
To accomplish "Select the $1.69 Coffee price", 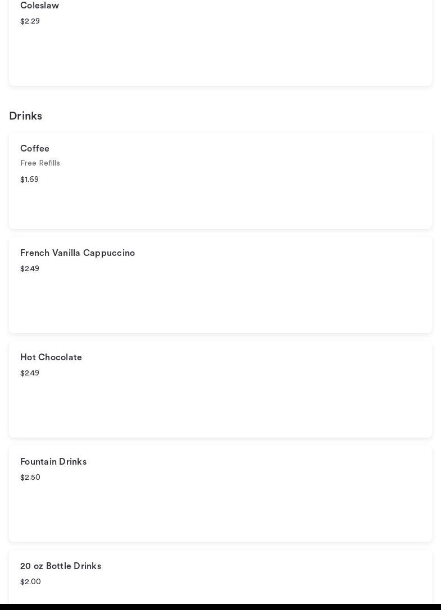I will pyautogui.click(x=29, y=180).
